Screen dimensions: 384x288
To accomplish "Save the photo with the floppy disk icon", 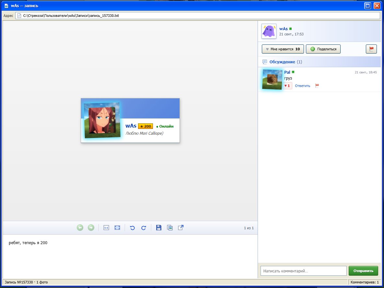I will pos(159,228).
